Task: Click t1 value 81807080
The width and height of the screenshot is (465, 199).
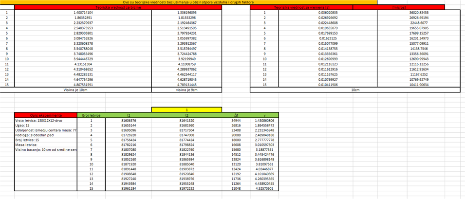Action: [129, 150]
